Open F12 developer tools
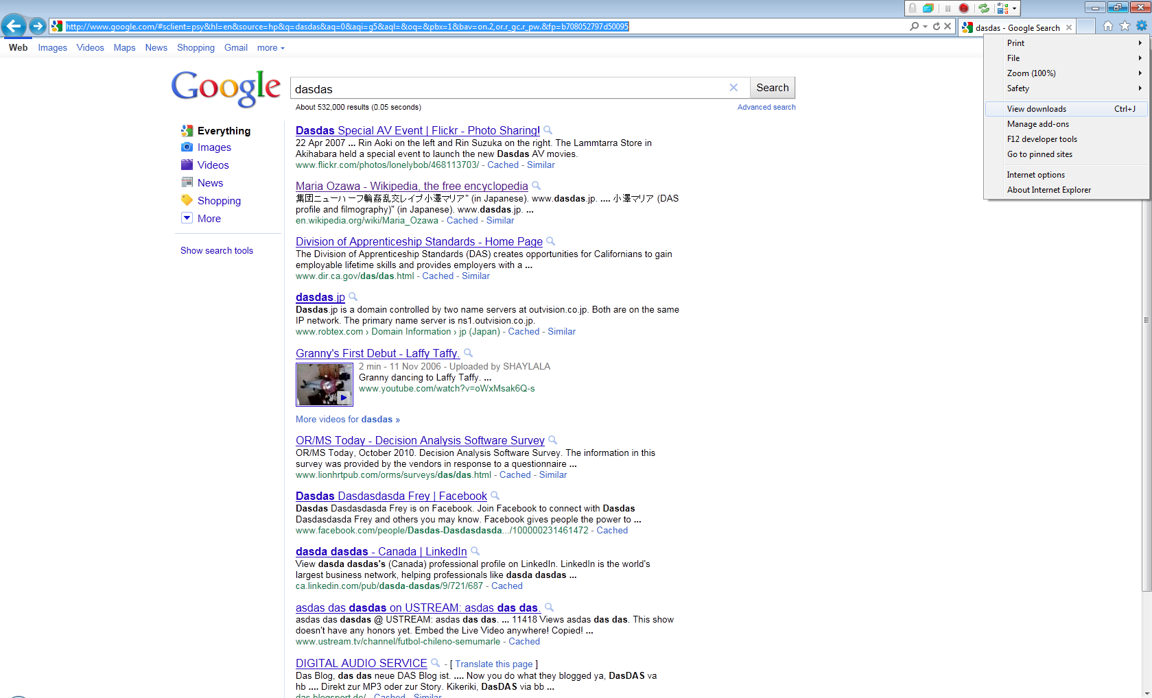Image resolution: width=1152 pixels, height=698 pixels. pyautogui.click(x=1066, y=139)
